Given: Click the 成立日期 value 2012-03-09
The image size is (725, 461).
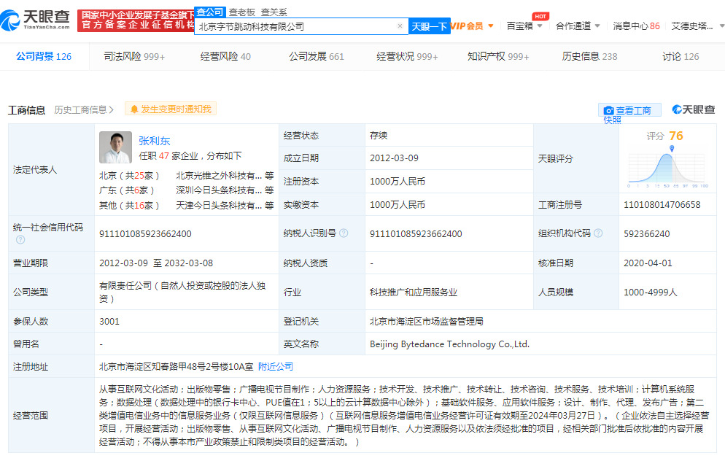Looking at the screenshot, I should 394,158.
